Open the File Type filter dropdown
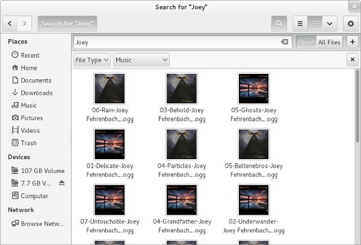This screenshot has height=245, width=361. [92, 60]
